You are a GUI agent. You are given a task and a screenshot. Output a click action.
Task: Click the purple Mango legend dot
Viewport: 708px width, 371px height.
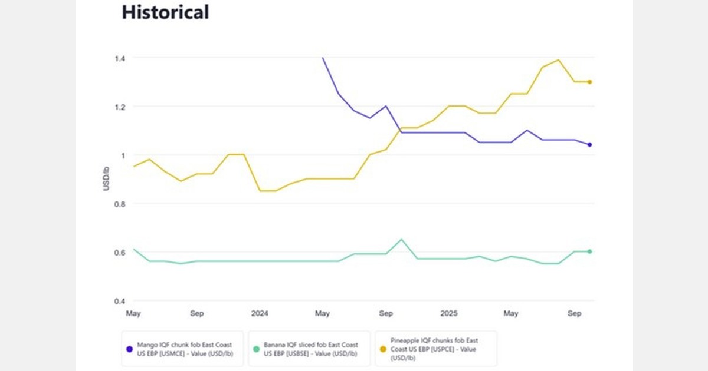(129, 349)
